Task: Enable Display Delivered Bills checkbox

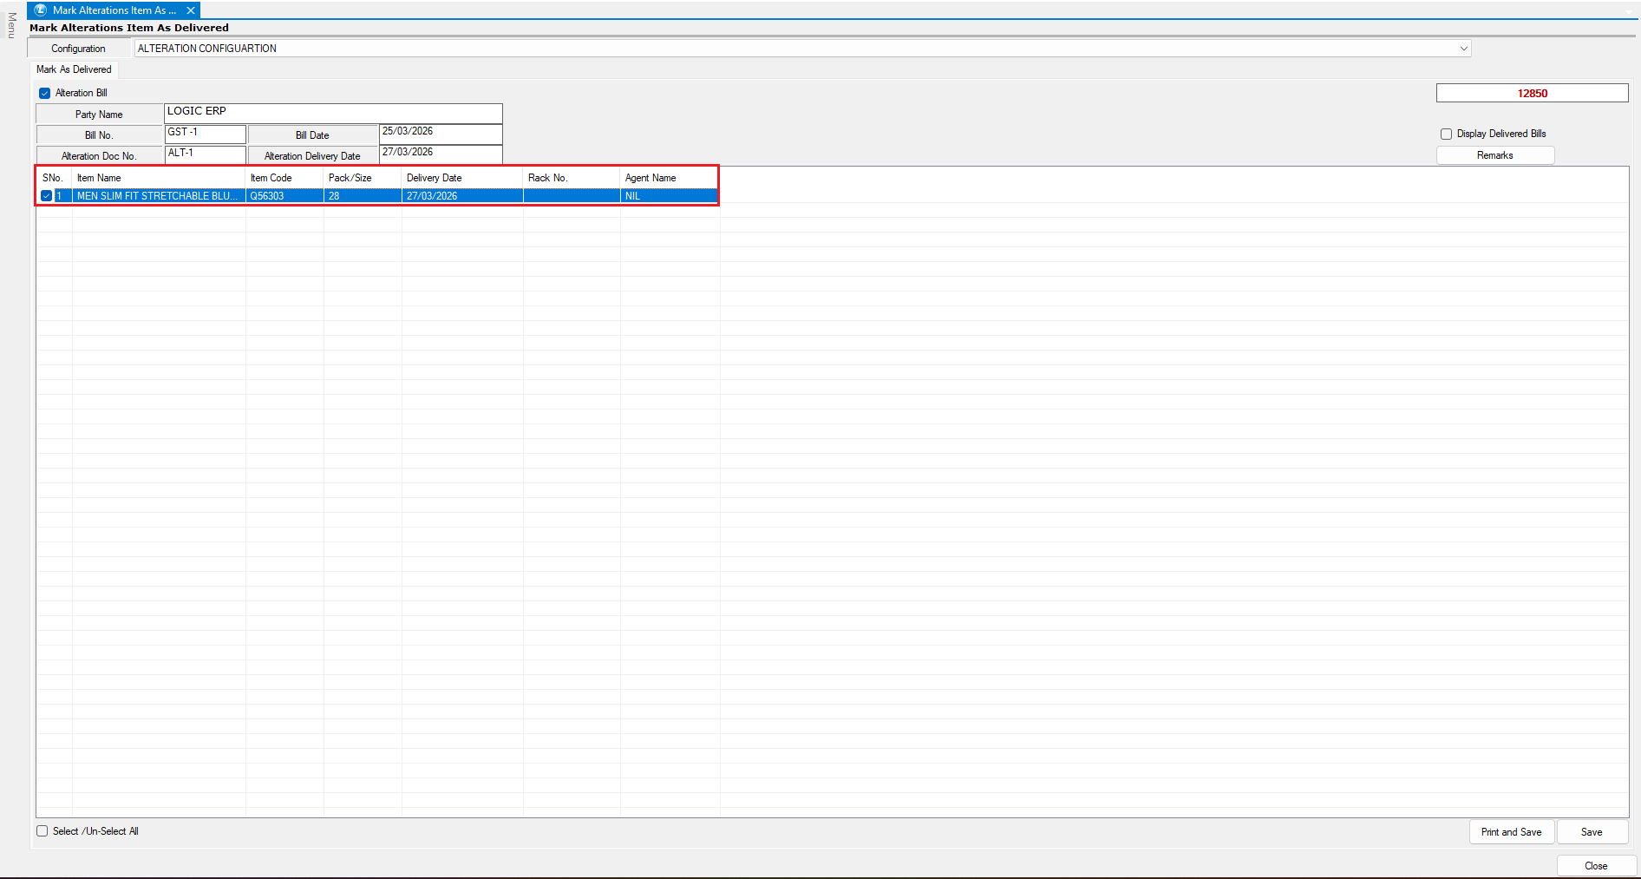Action: pyautogui.click(x=1446, y=134)
